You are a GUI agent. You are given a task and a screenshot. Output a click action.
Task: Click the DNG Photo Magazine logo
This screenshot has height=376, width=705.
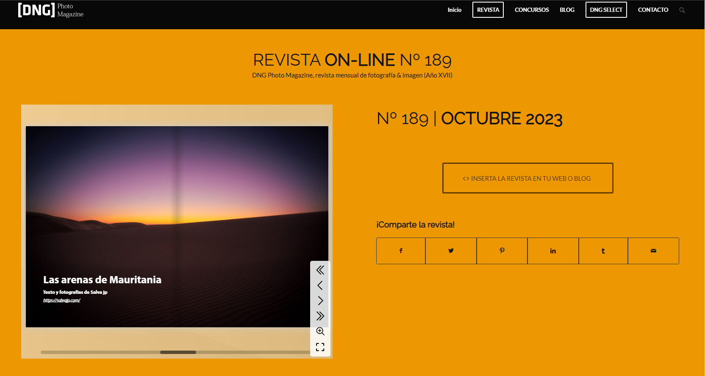pyautogui.click(x=50, y=10)
